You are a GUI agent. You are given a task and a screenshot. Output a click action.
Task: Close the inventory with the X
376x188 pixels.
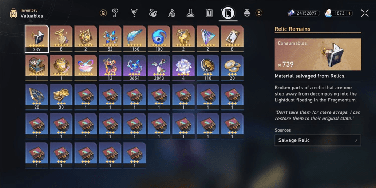[365, 13]
